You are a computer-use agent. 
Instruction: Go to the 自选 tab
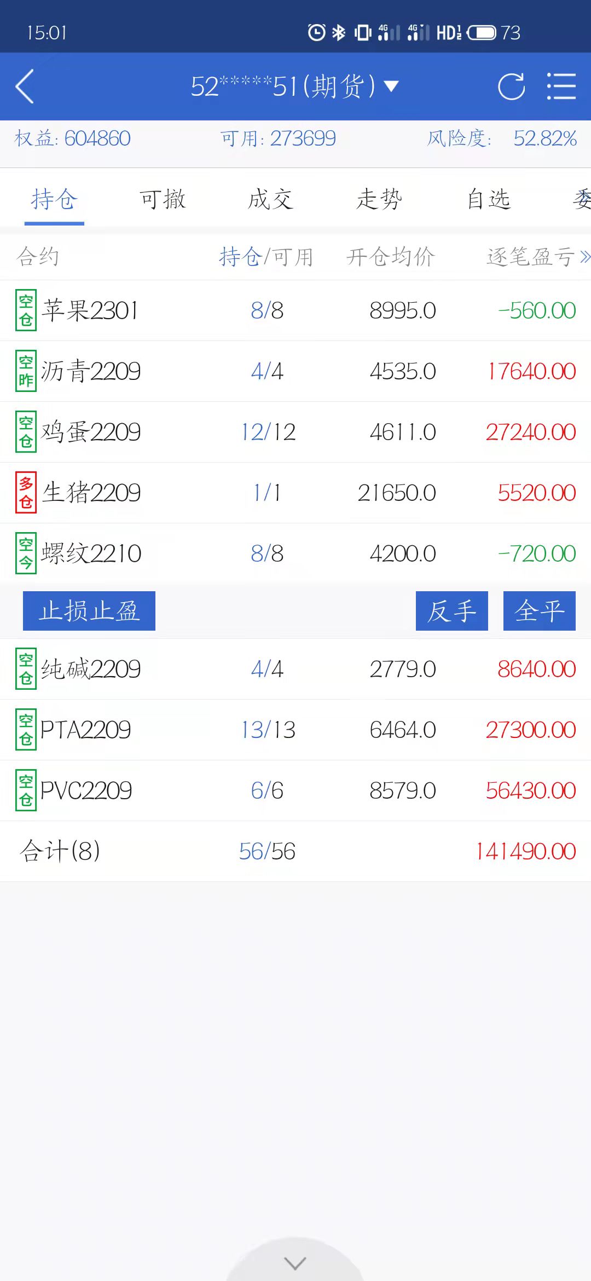pyautogui.click(x=488, y=199)
